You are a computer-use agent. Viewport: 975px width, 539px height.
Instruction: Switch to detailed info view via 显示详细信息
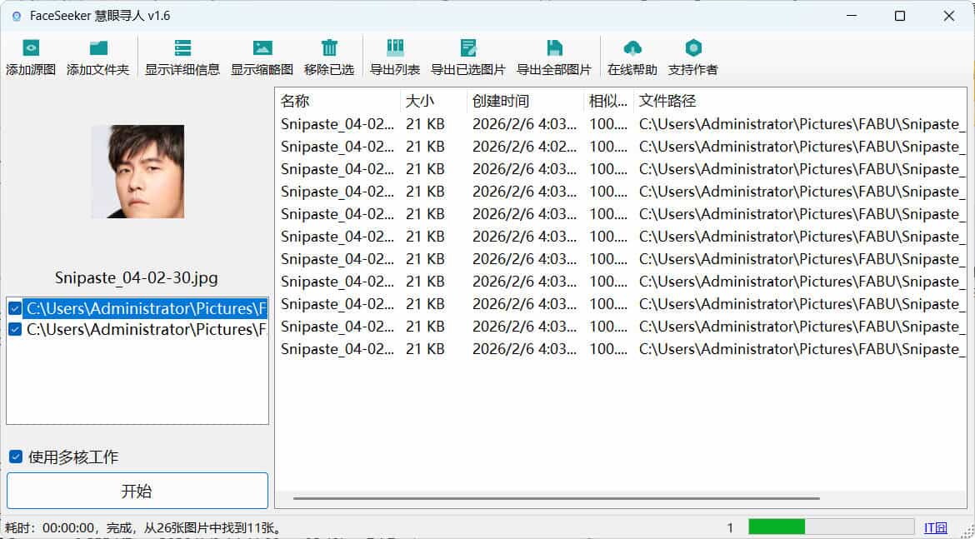pos(184,56)
